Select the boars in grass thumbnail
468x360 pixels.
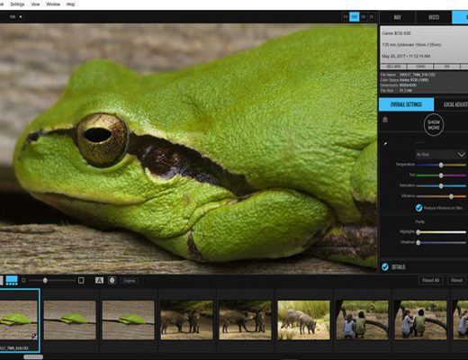(303, 320)
